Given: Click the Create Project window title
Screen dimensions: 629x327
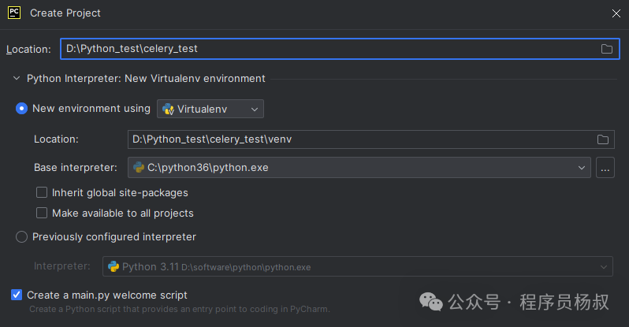Looking at the screenshot, I should coord(65,13).
